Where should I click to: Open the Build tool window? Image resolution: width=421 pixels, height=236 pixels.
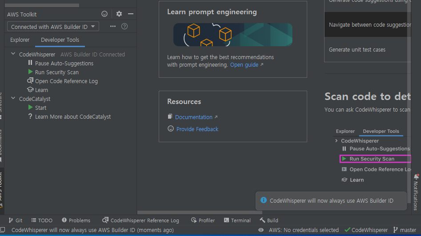269,220
